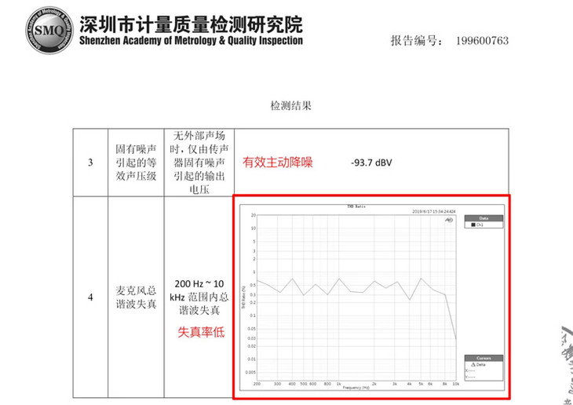Select the English Shenzhen Academy of Metrology line
Viewport: 573px width, 405px height.
(x=191, y=40)
